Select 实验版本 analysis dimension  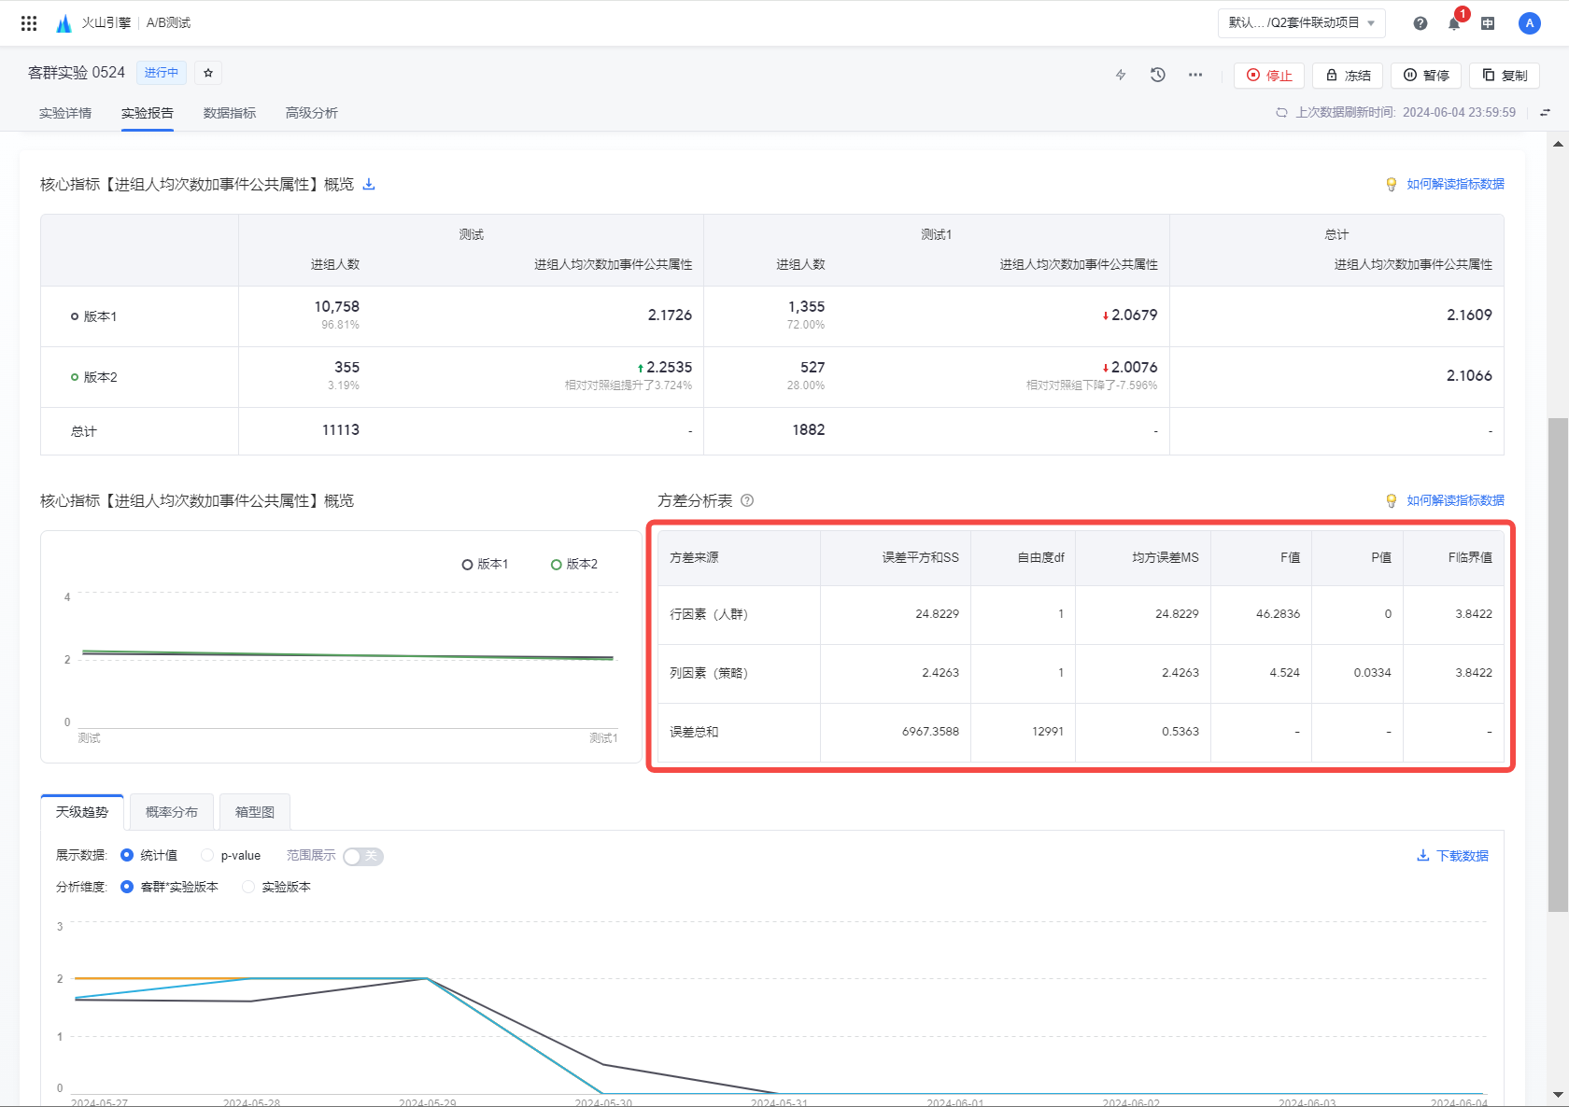tap(248, 887)
